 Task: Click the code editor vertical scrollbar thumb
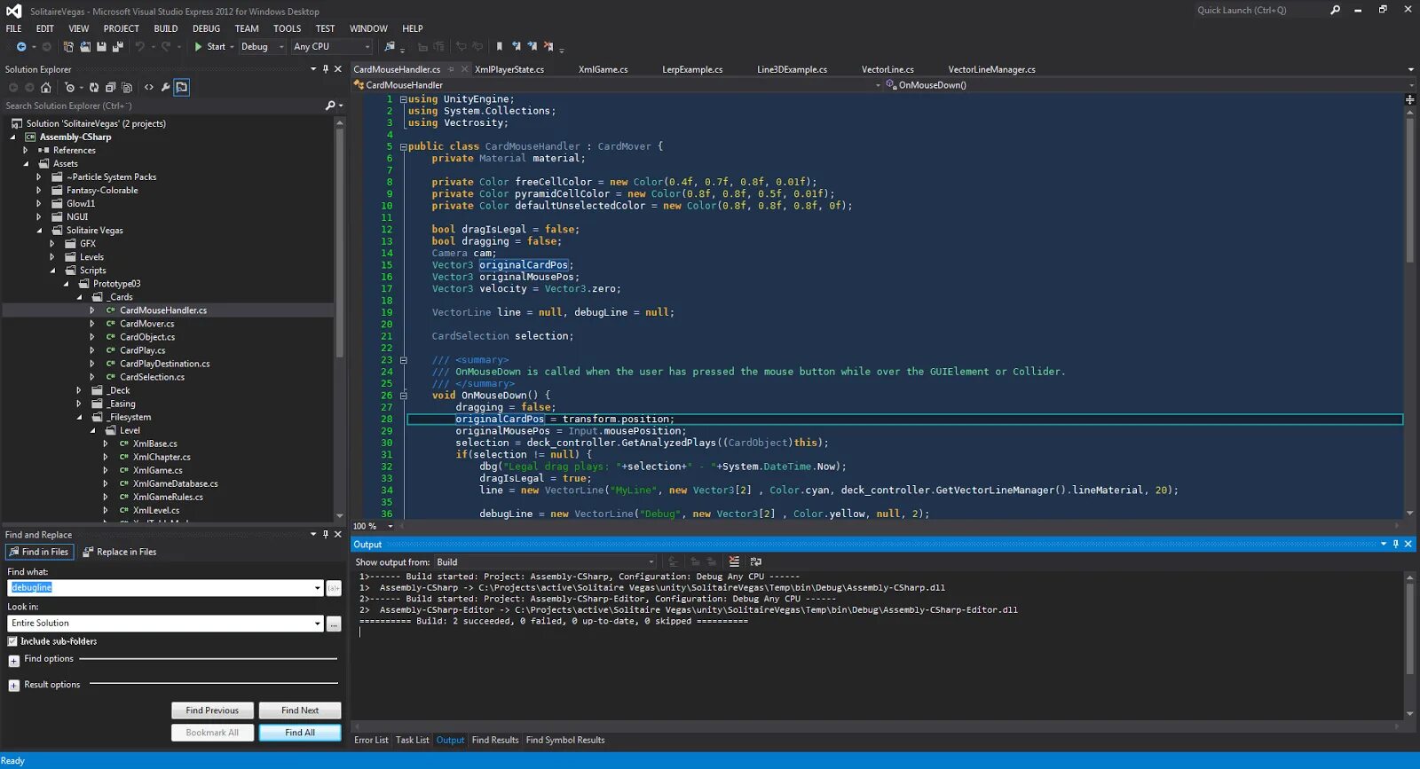click(1409, 191)
